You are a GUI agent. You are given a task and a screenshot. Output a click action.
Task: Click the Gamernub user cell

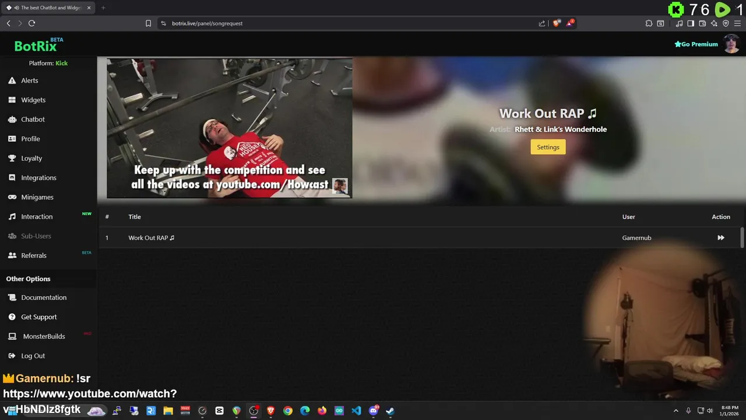click(x=636, y=238)
